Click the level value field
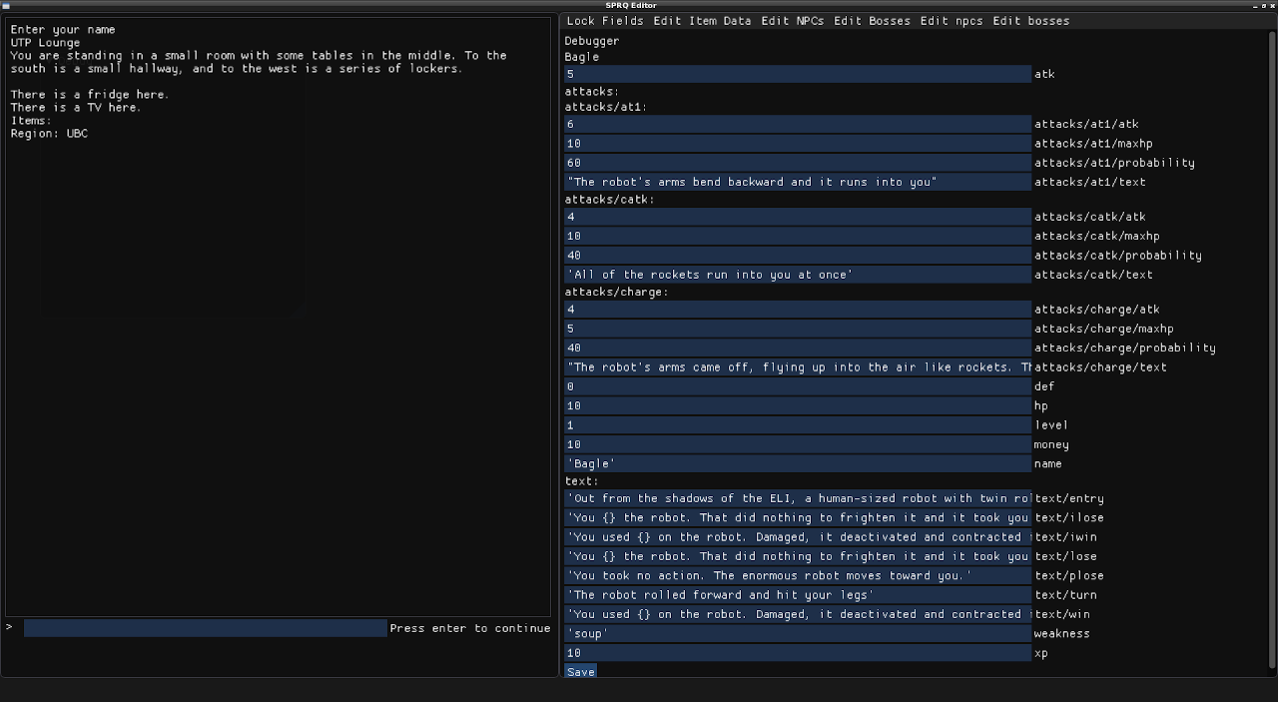 click(797, 425)
